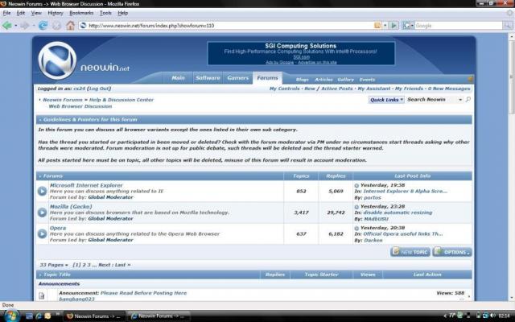This screenshot has width=515, height=322.
Task: Open the Neowin globe logo
Action: (57, 60)
